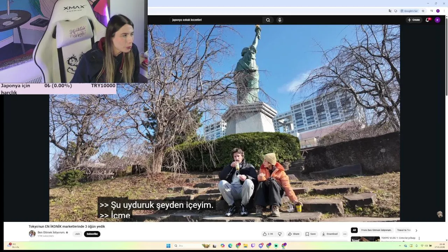The image size is (448, 252).
Task: Open Discord from taskbar
Action: [261, 246]
